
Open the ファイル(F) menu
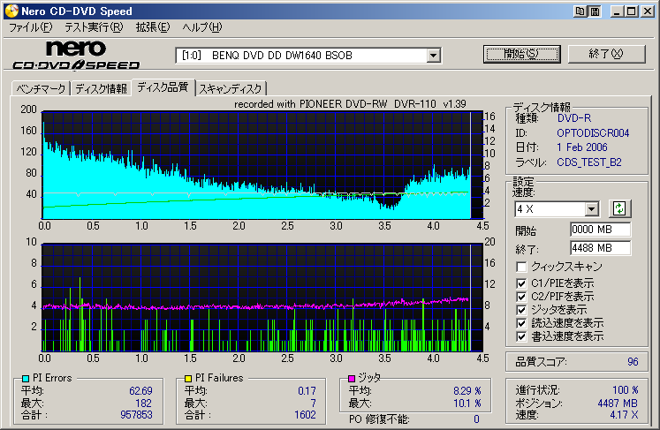[x=31, y=27]
